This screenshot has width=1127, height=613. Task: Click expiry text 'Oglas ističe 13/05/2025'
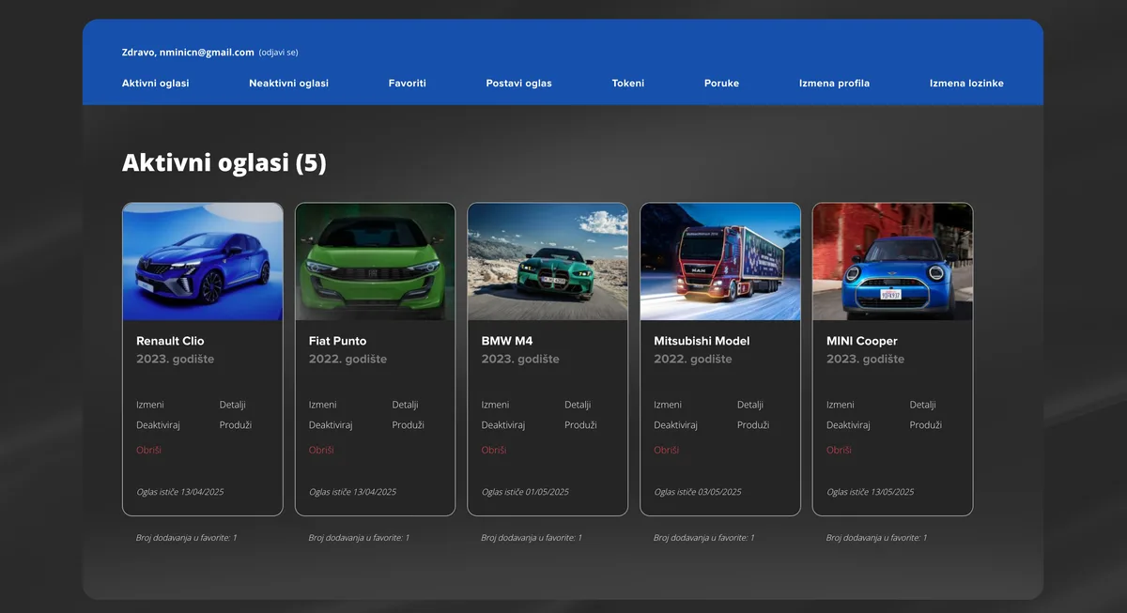tap(870, 492)
